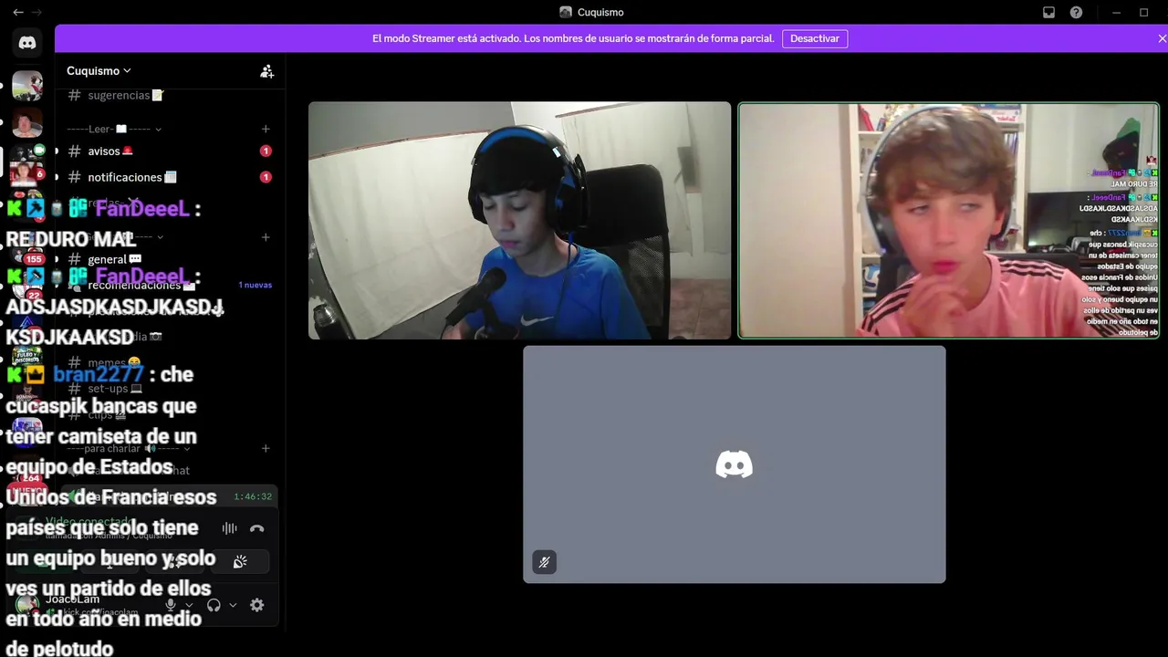Open the soundboard button
The image size is (1168, 657).
pyautogui.click(x=240, y=562)
